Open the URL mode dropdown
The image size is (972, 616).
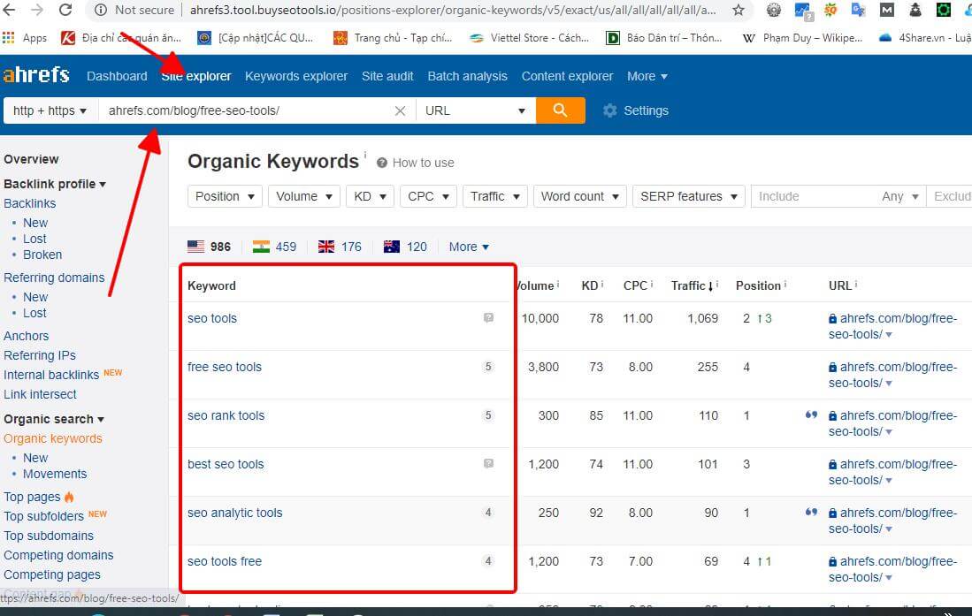click(x=476, y=110)
